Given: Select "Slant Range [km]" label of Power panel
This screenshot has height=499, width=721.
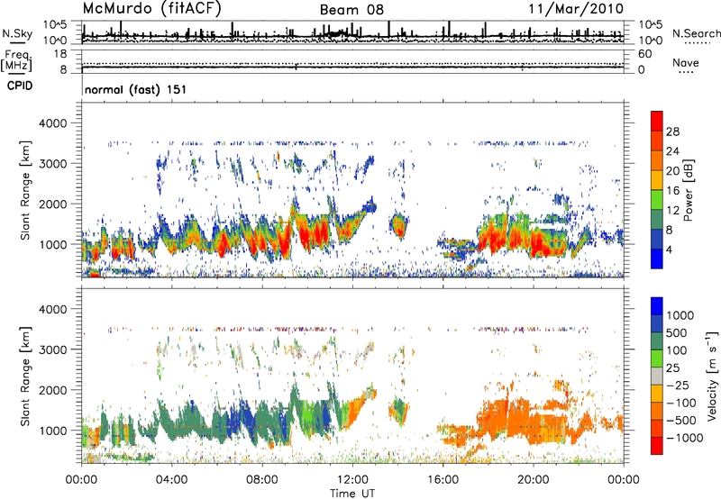Looking at the screenshot, I should click(x=25, y=190).
